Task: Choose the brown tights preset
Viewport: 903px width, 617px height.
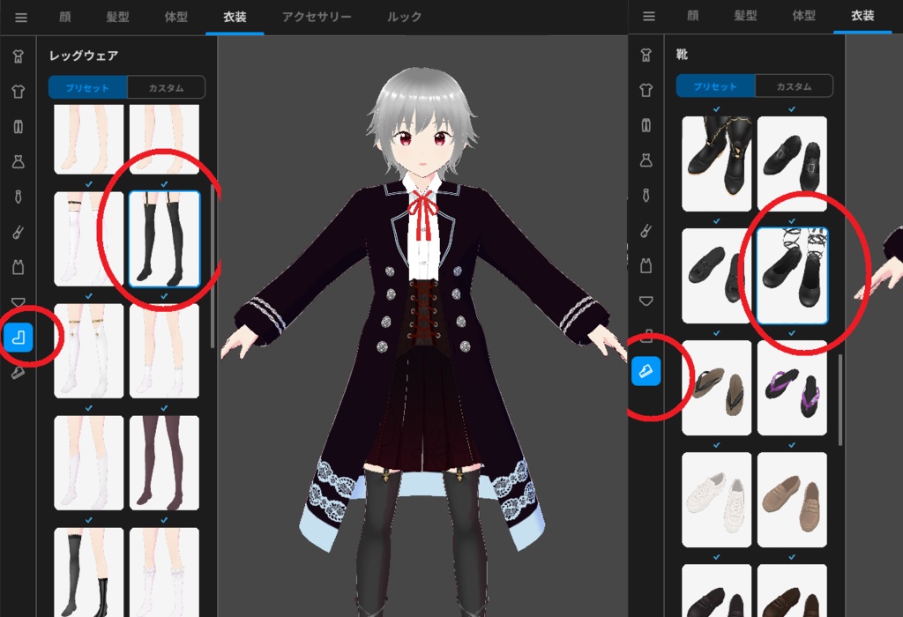Action: tap(164, 463)
